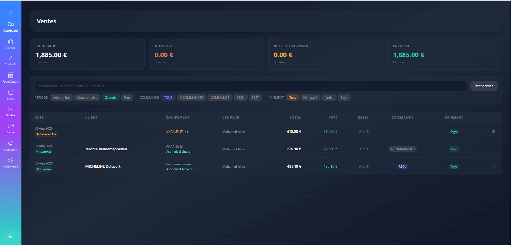
Task: Click the TOTAL column header
Action: 295,118
